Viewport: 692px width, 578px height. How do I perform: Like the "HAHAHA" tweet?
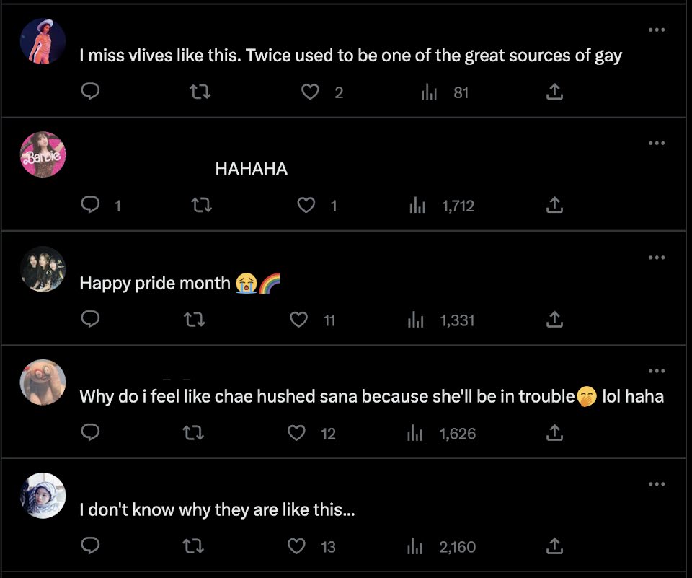306,205
